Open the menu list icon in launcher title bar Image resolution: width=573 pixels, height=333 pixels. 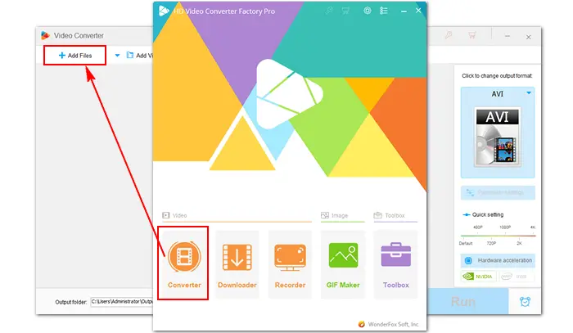click(384, 11)
